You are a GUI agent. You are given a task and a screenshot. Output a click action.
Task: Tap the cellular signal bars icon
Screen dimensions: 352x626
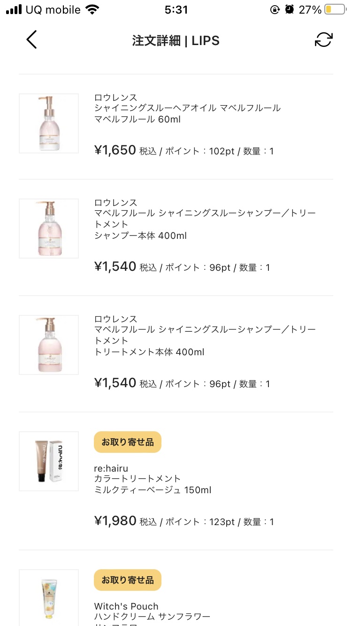14,10
